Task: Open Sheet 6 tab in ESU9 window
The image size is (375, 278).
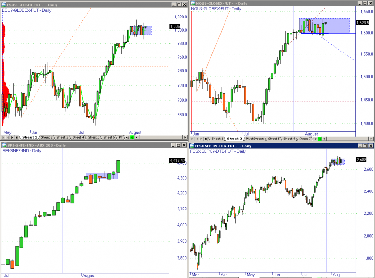Action: click(109, 137)
